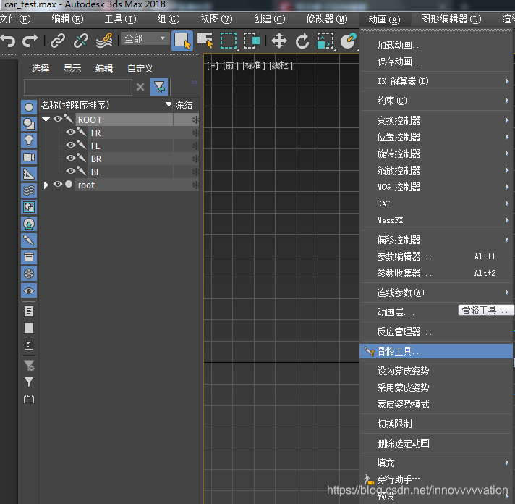Screen dimensions: 515x504
Task: Toggle display of shapes filter
Action: [29, 124]
